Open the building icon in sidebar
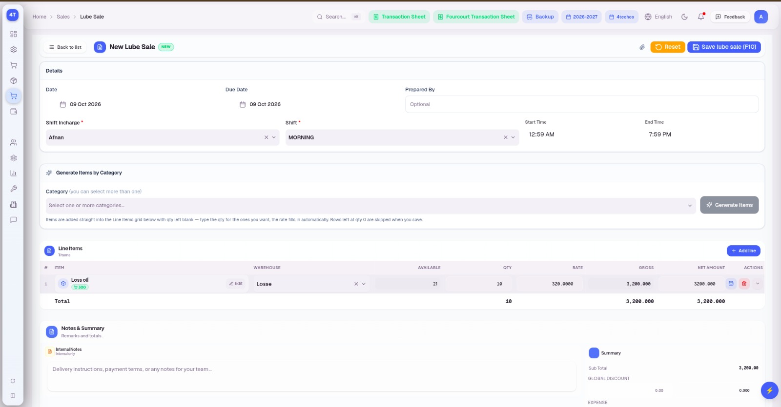The width and height of the screenshot is (781, 407). [14, 205]
